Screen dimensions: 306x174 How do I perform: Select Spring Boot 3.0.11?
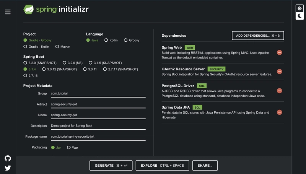tap(90, 69)
